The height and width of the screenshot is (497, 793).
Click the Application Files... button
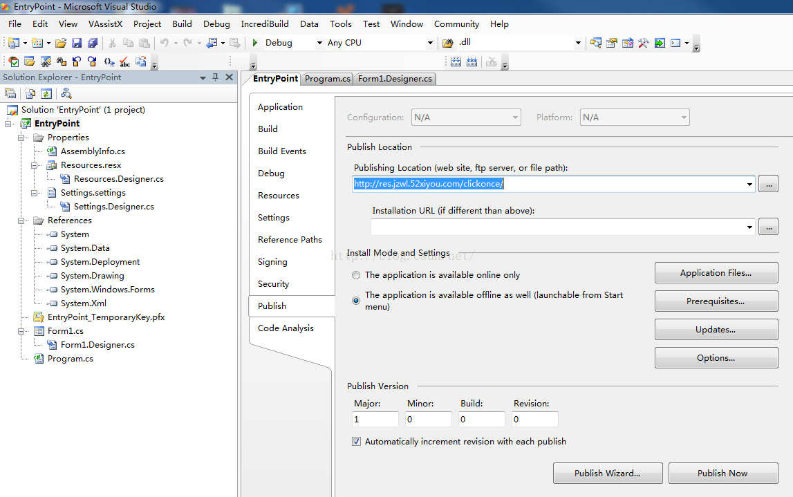pos(716,273)
